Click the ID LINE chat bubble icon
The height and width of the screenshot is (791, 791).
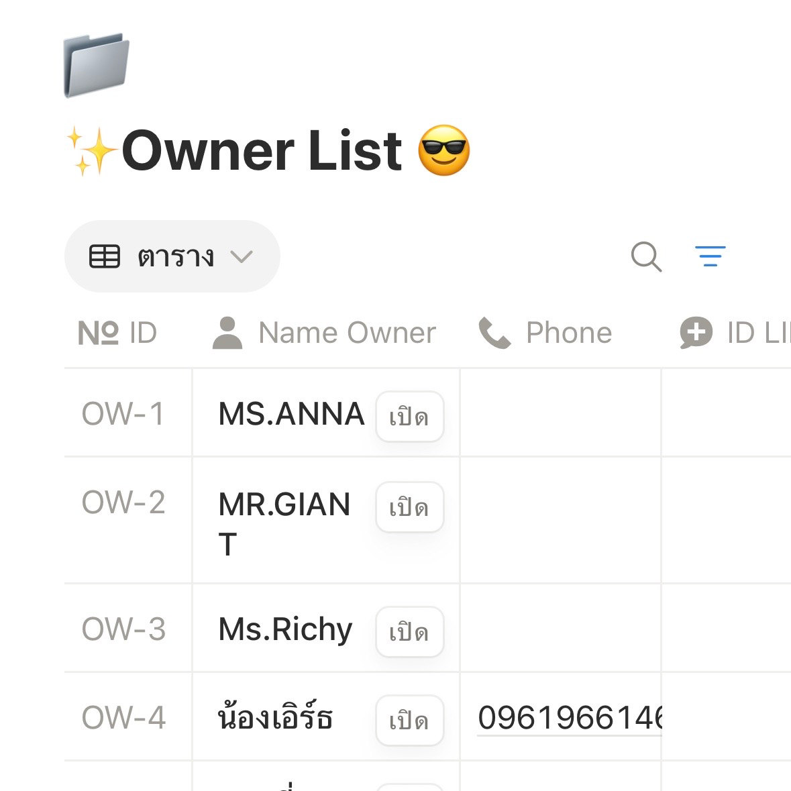pos(696,333)
